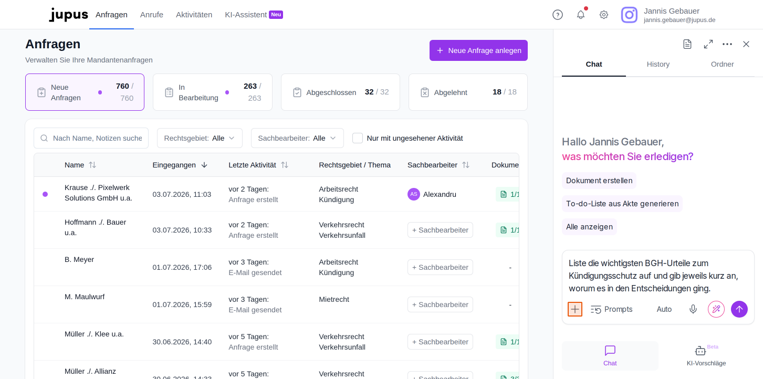Click the 'Alle anzeigen' suggestion chip
The width and height of the screenshot is (763, 379).
click(589, 227)
